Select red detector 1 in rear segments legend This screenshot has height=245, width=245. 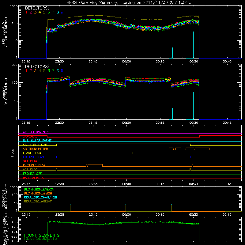pos(26,71)
